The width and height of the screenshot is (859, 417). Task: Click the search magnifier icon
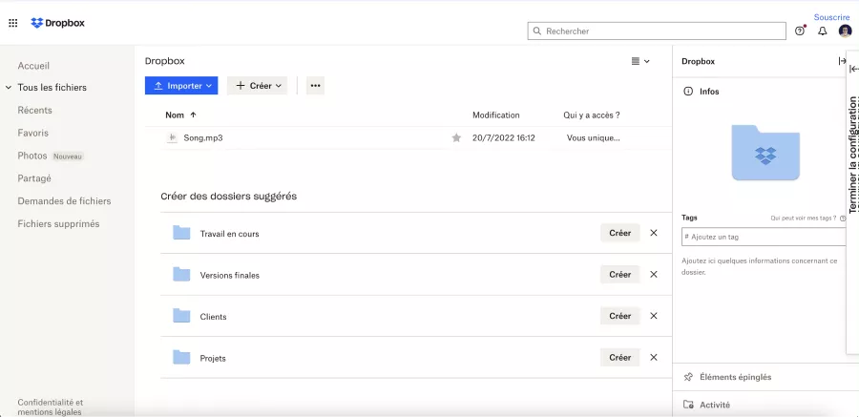pyautogui.click(x=536, y=31)
